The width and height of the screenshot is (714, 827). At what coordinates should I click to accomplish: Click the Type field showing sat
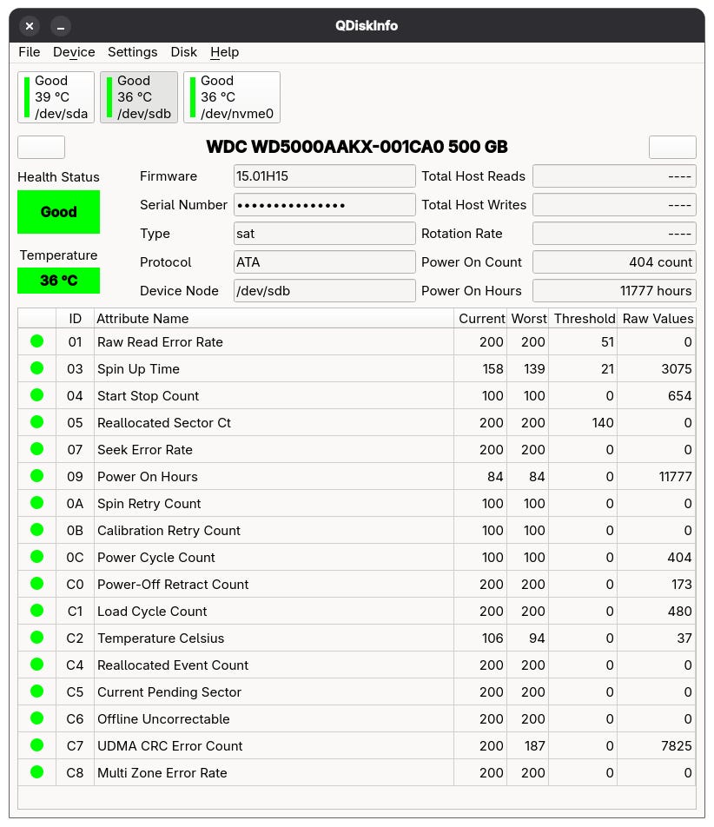tap(324, 234)
